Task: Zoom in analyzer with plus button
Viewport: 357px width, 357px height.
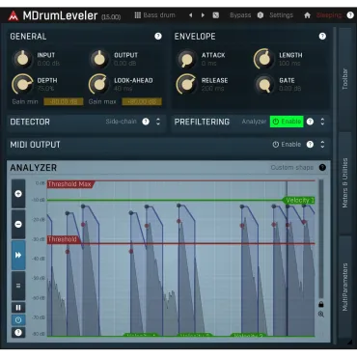Action: [18, 194]
